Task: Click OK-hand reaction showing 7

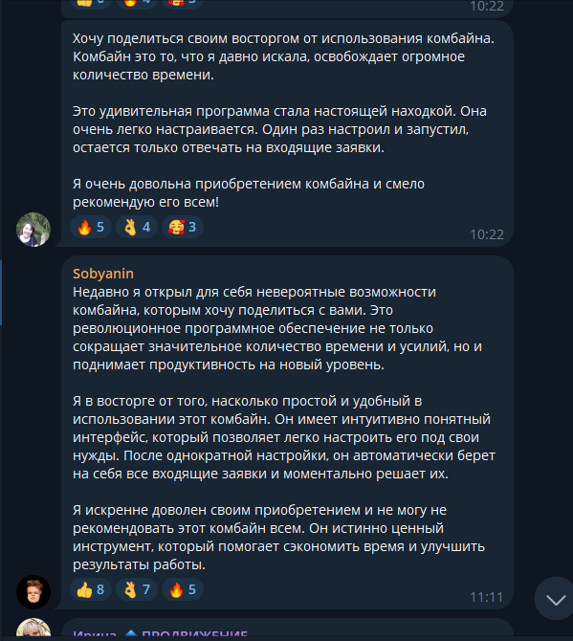Action: click(x=137, y=589)
